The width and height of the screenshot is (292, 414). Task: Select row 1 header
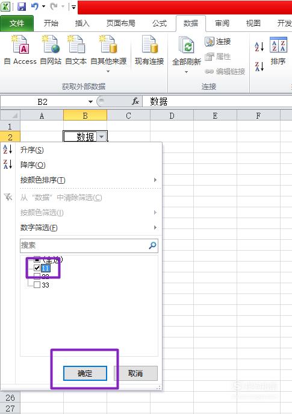point(10,126)
